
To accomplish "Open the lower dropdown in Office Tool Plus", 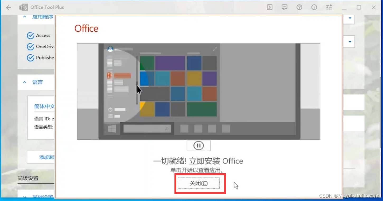I will point(350,42).
